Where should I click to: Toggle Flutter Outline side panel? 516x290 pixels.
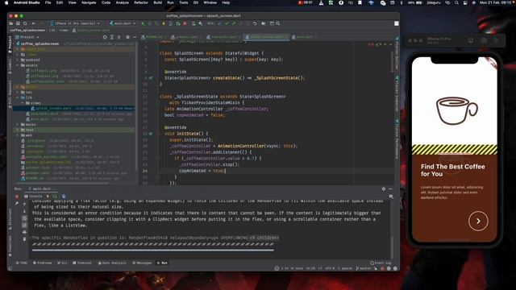(x=397, y=53)
